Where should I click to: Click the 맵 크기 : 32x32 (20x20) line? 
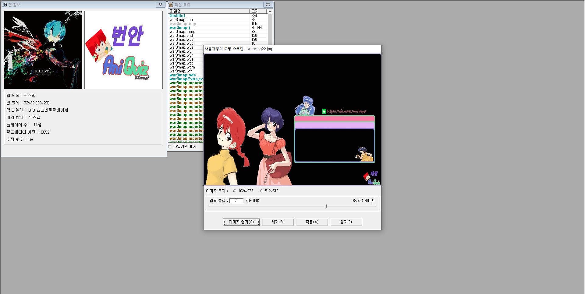28,103
